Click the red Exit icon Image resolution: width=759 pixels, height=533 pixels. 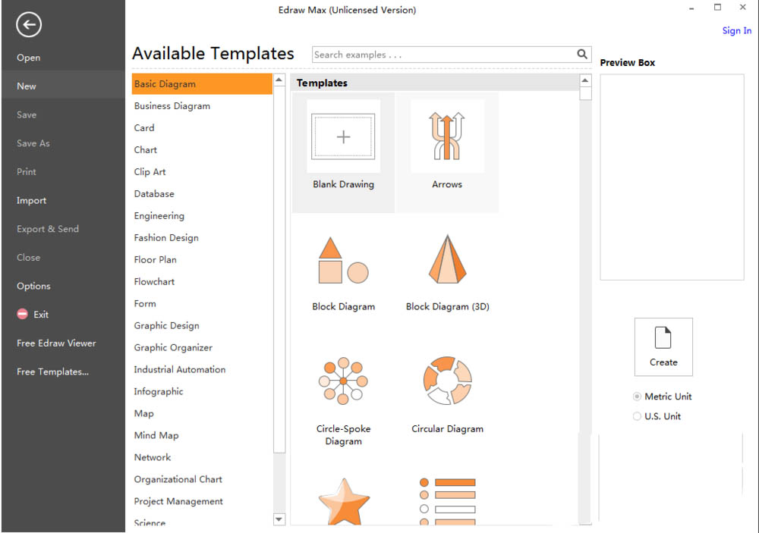(22, 315)
